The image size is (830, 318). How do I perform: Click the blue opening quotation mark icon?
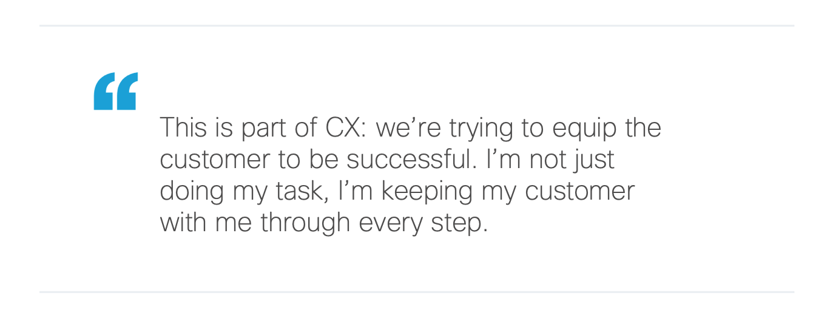[x=115, y=91]
